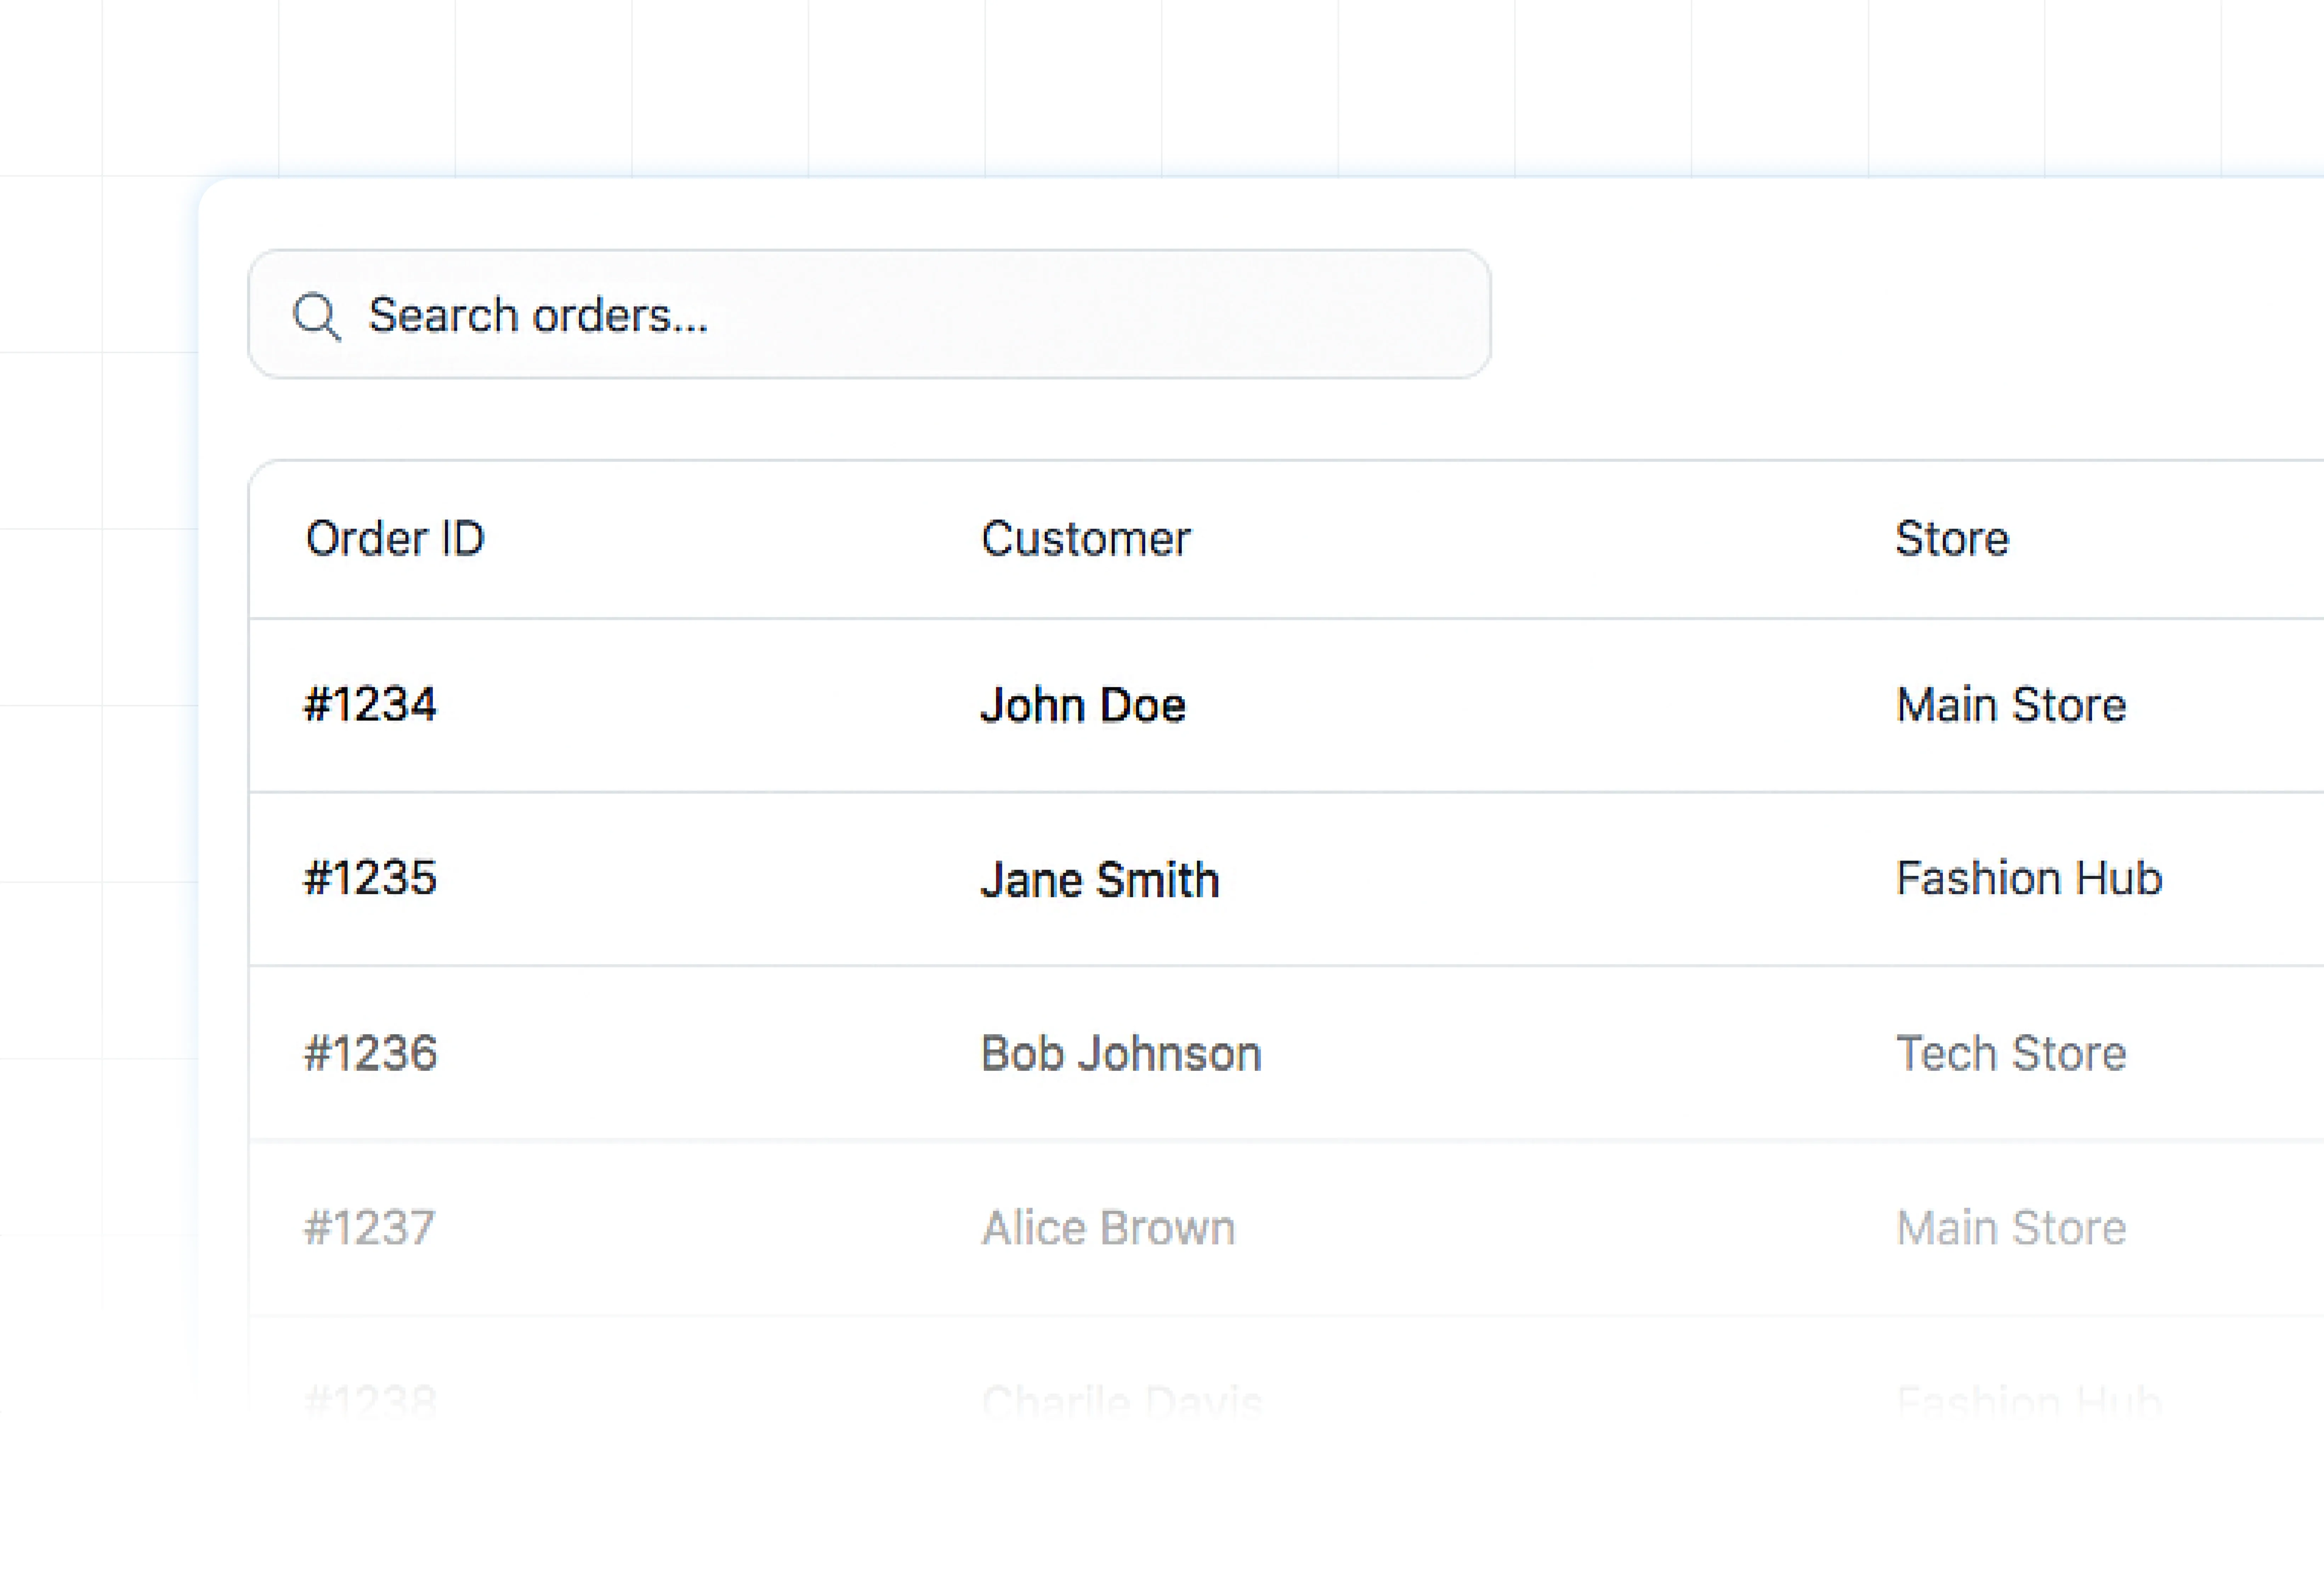
Task: Select customer Bob Johnson
Action: 1121,1054
